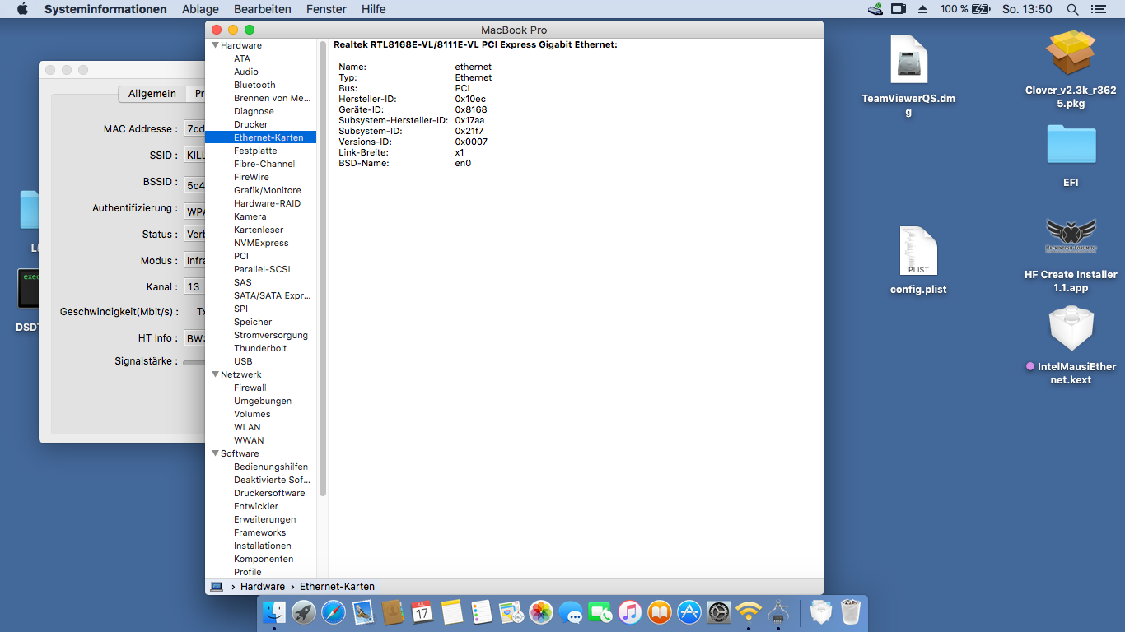Select USB in Hardware list

243,361
